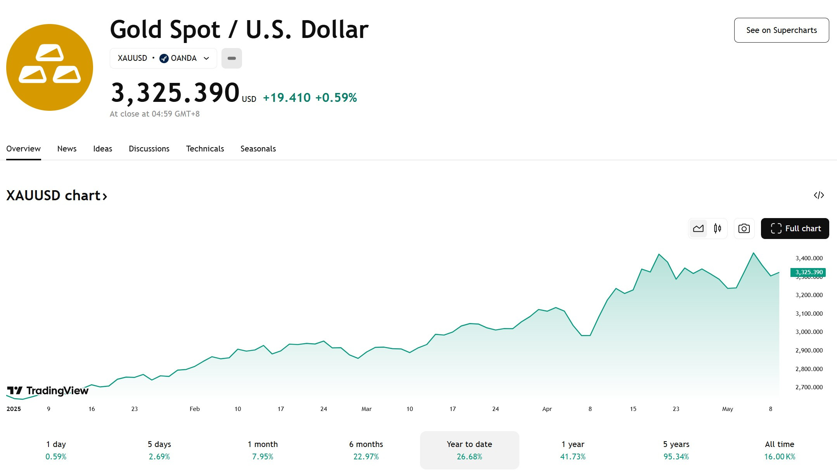
Task: Choose the All time range
Action: [x=780, y=450]
